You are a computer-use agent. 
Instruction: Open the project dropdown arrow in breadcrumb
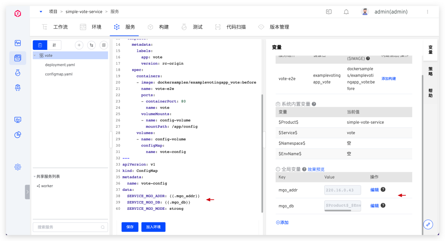41,12
